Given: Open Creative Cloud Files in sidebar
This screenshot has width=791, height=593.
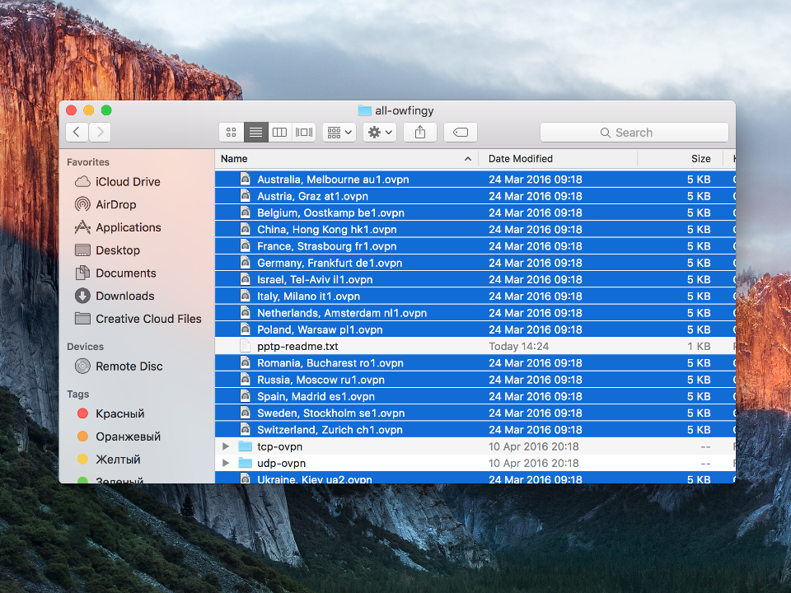Looking at the screenshot, I should point(138,319).
